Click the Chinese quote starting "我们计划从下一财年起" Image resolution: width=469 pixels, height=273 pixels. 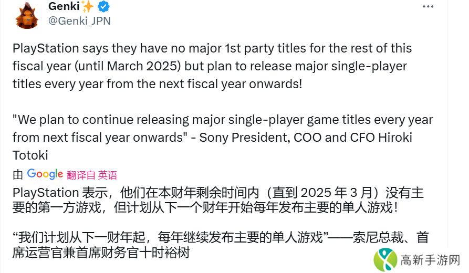click(158, 237)
